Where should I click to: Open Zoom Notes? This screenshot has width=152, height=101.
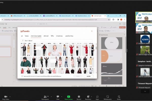tap(119, 97)
